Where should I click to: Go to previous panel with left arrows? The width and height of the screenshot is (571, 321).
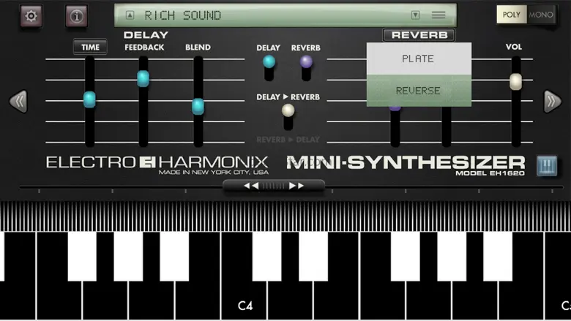pos(18,102)
